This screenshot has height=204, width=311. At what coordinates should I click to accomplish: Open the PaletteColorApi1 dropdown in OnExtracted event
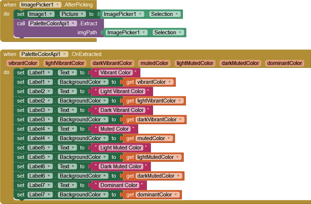tap(44, 54)
